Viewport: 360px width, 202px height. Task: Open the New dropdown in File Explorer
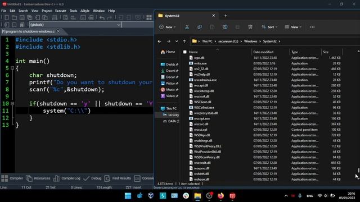click(168, 27)
